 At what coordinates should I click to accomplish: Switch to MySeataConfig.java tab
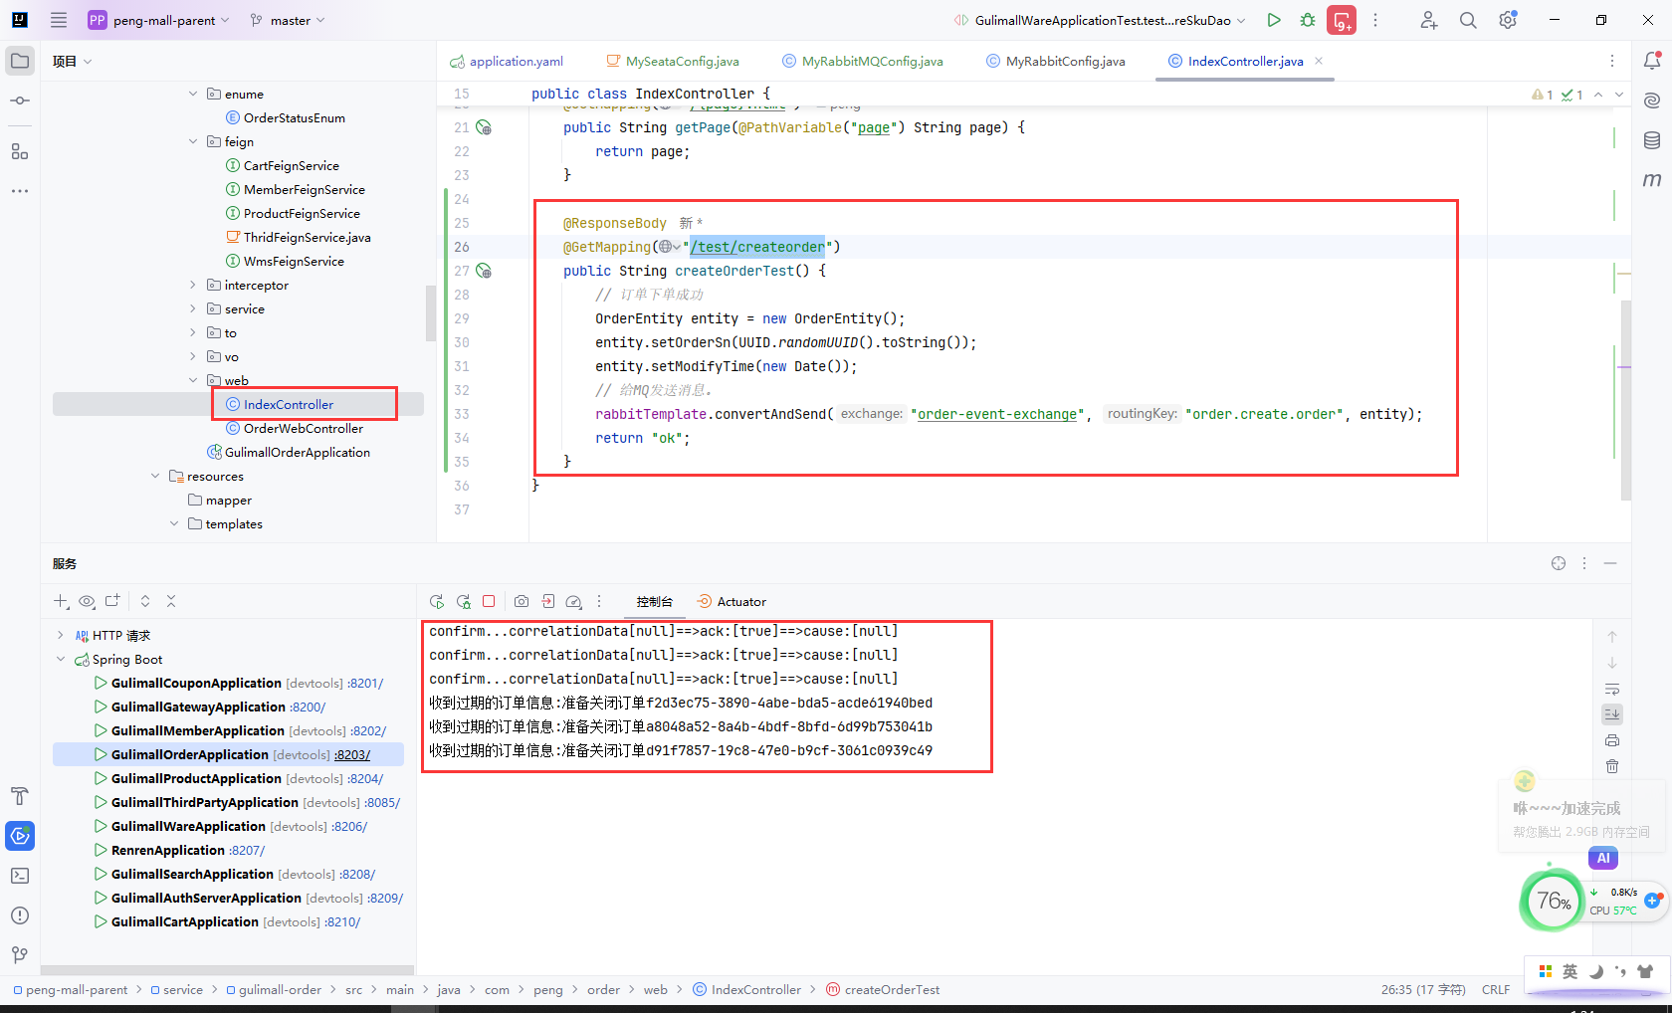coord(673,61)
